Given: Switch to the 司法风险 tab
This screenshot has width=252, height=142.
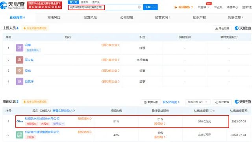Looking at the screenshot, I should 54,17.
